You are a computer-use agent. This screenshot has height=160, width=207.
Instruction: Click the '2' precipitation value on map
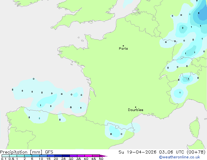click(183, 28)
